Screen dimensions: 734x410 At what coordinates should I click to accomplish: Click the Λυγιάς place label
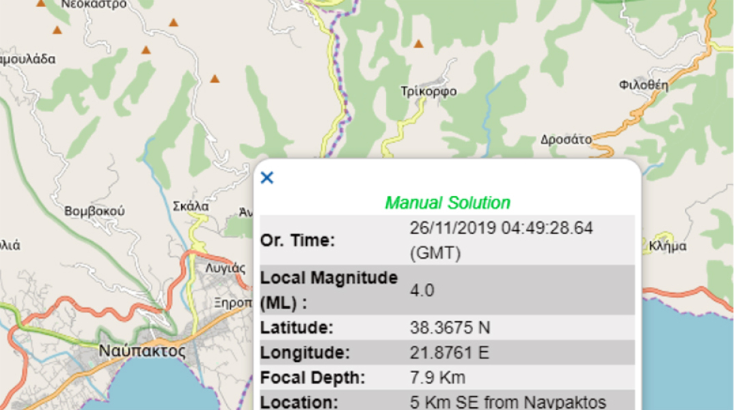(226, 268)
